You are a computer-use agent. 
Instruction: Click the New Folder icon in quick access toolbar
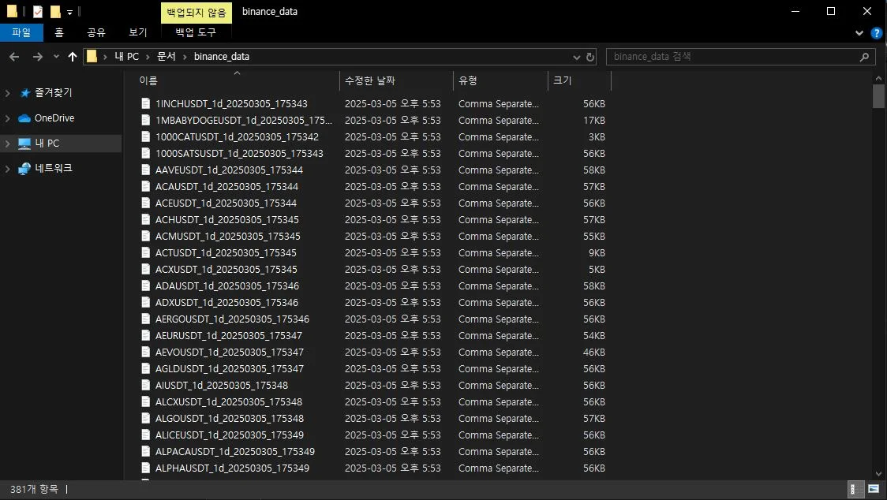[55, 11]
